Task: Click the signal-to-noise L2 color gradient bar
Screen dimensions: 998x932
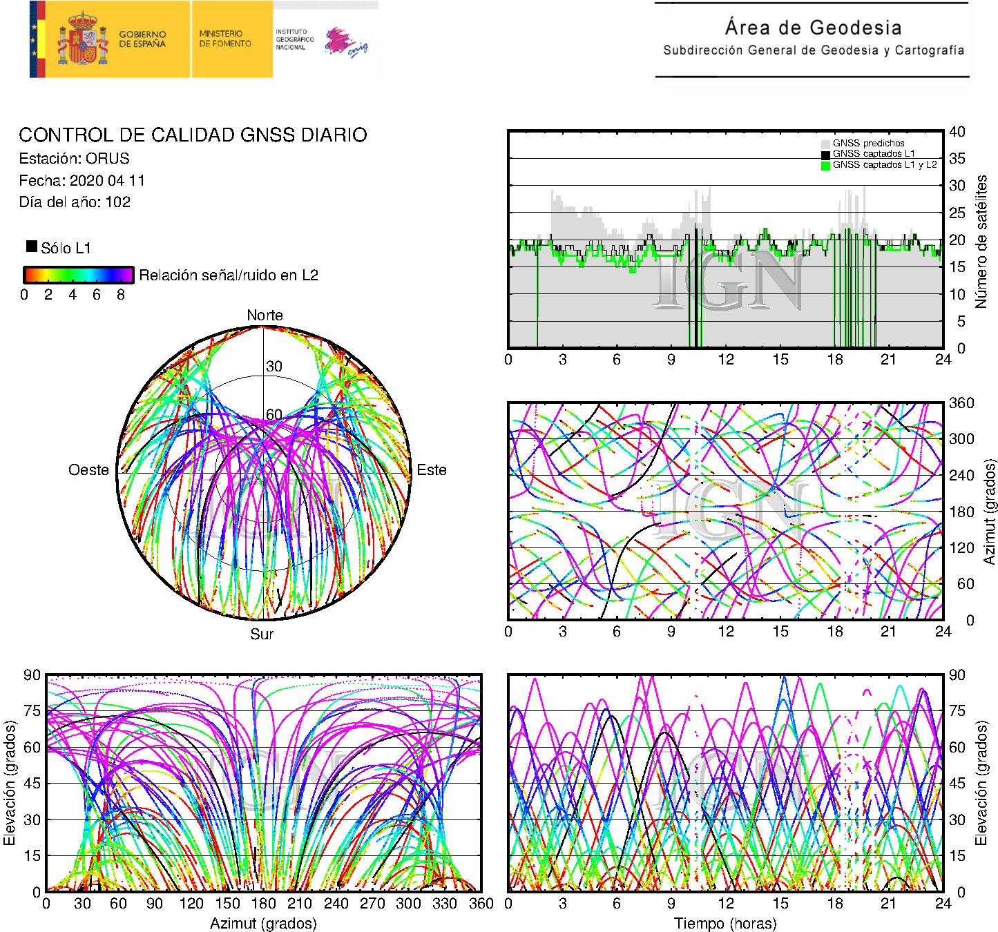Action: (x=78, y=275)
